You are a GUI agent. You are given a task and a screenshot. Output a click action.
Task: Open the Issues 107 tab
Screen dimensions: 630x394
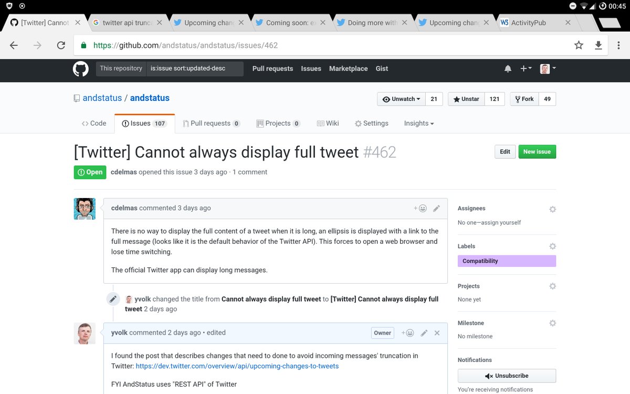pyautogui.click(x=144, y=123)
